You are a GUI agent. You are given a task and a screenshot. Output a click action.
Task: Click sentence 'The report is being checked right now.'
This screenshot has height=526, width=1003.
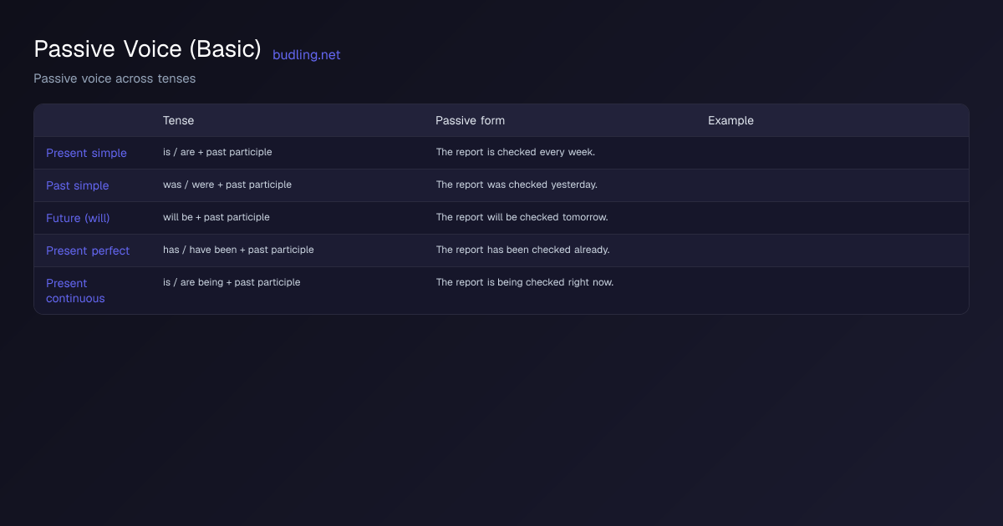coord(525,282)
